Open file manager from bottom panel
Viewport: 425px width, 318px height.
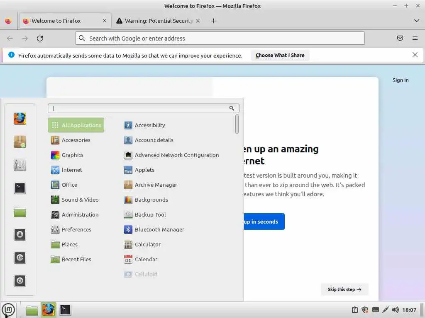point(32,310)
